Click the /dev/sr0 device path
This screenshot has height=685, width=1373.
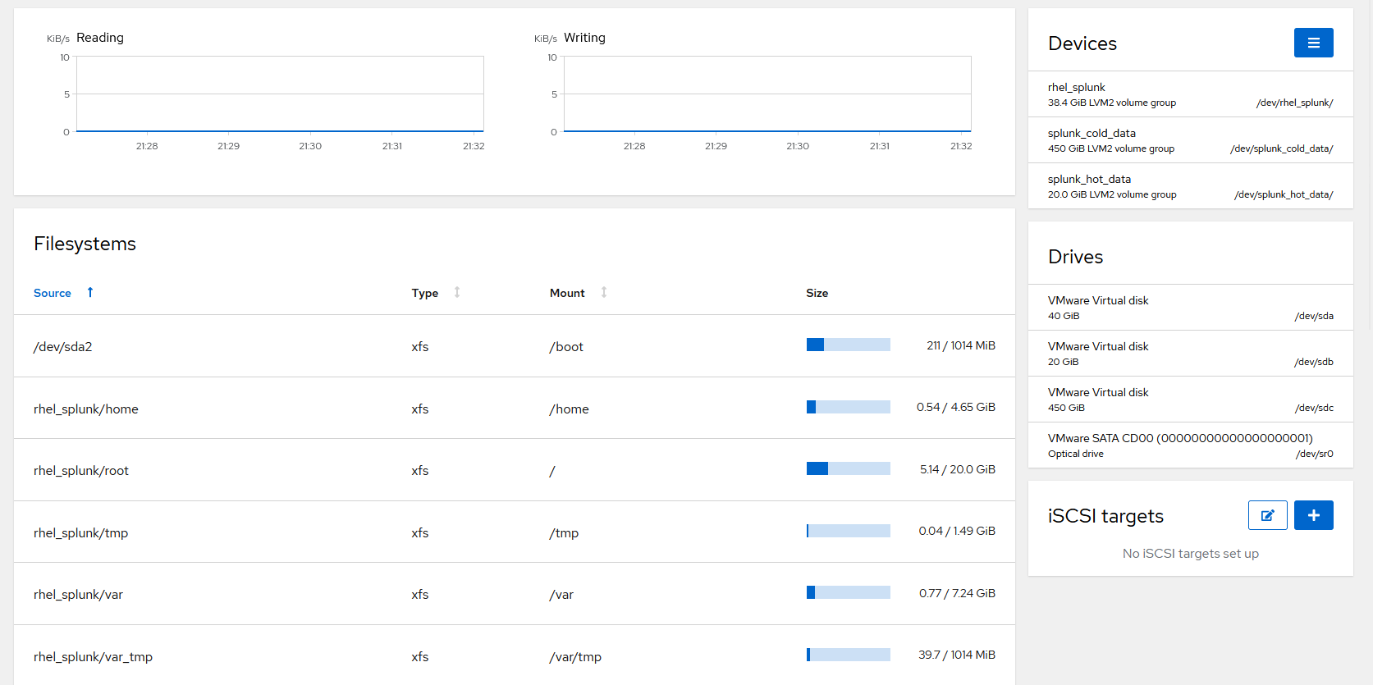click(1314, 454)
